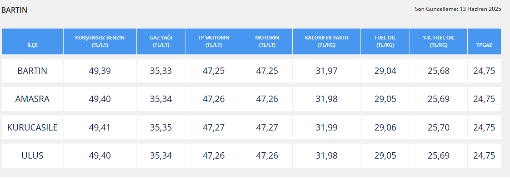Screen dimensions: 510x179
Task: Click the TPGAZ column header
Action: click(x=484, y=42)
